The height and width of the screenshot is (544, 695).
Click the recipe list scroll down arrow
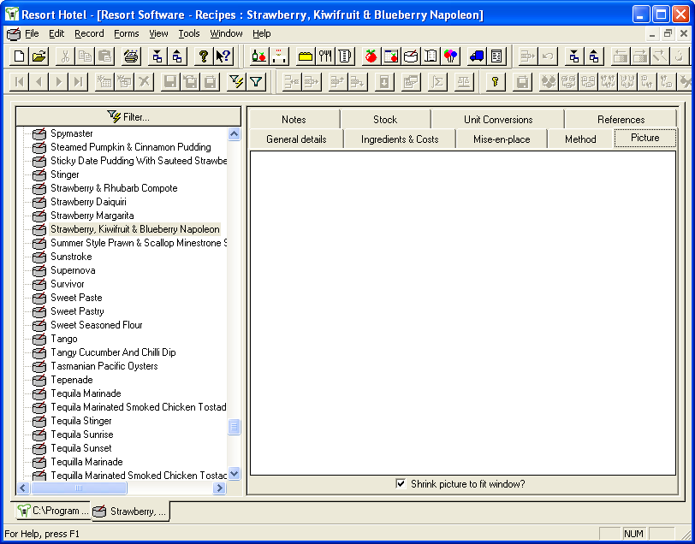point(235,473)
